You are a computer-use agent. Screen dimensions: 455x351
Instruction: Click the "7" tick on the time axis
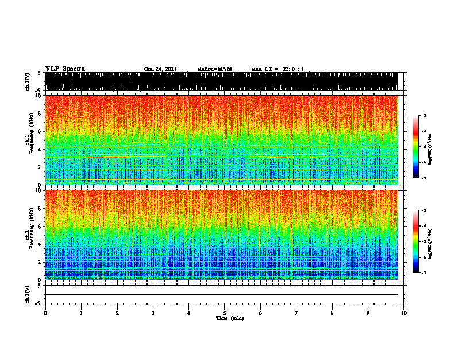point(296,313)
